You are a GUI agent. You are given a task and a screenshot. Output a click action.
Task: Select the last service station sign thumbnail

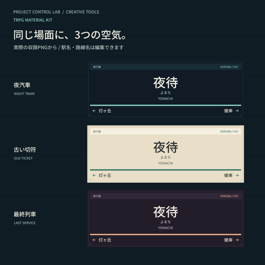click(166, 218)
